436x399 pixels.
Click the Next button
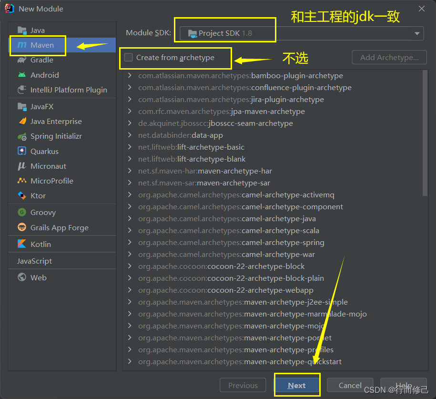(297, 385)
